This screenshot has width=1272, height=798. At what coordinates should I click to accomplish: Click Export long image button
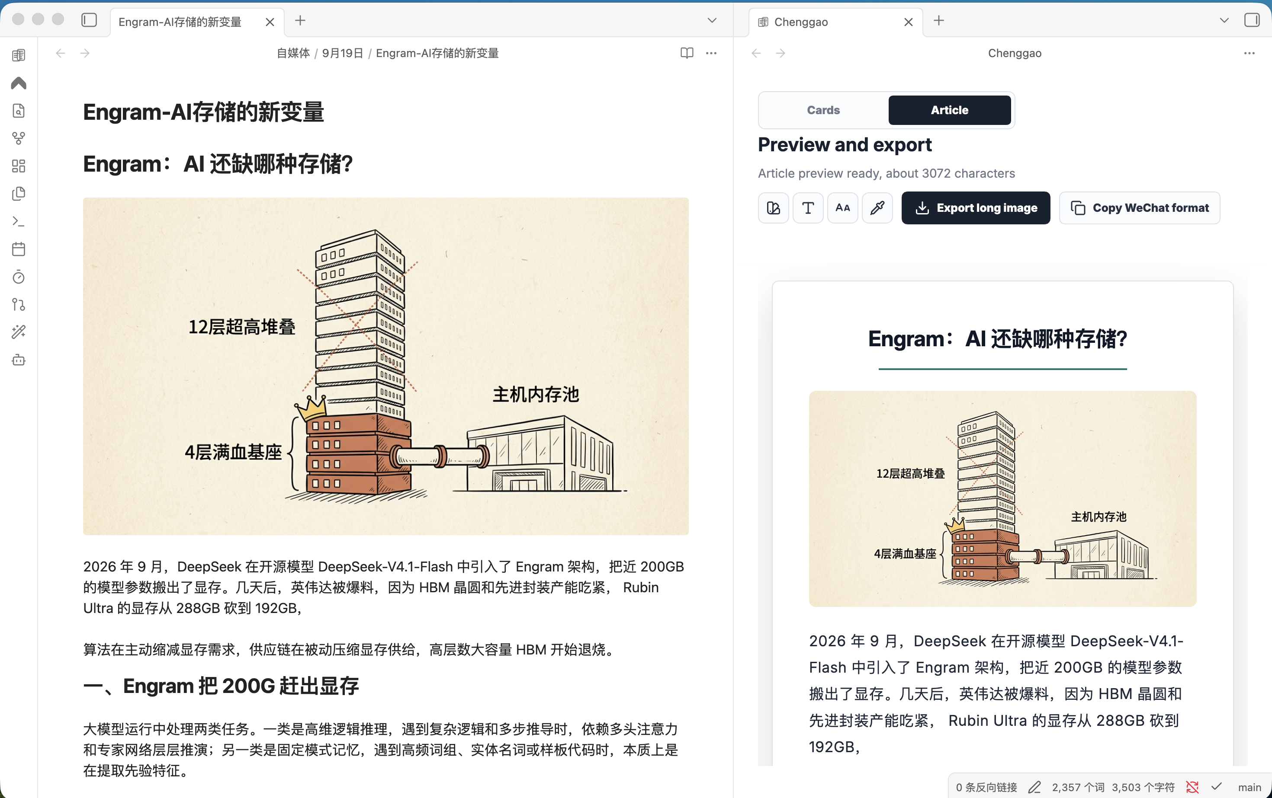[975, 208]
